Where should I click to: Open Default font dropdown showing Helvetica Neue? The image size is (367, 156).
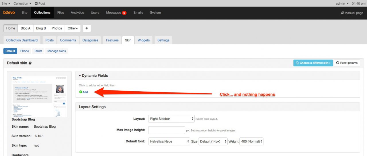[x=169, y=141]
